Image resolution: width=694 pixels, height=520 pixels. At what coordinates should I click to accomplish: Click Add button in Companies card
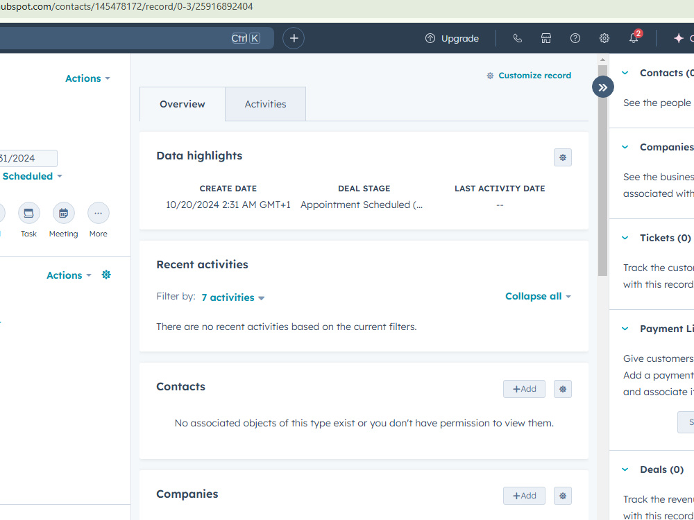[x=524, y=496]
